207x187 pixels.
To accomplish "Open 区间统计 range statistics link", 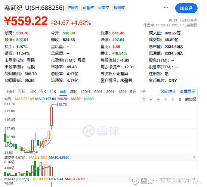I will [x=168, y=91].
